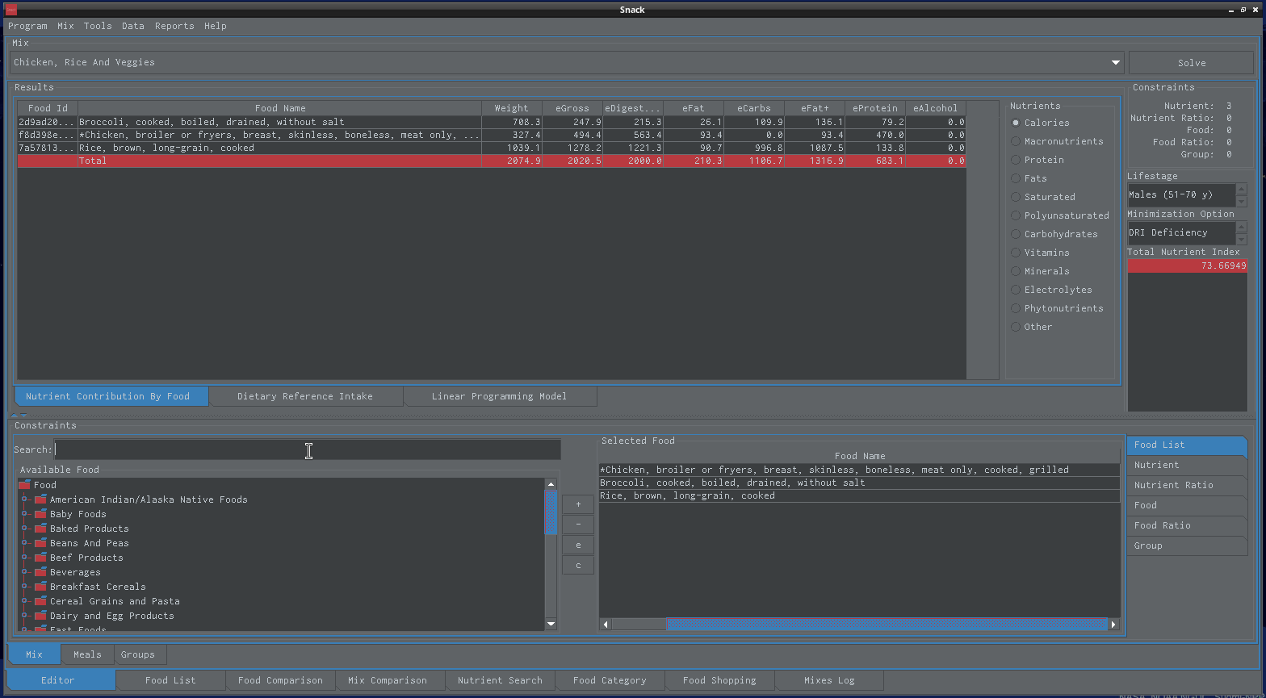Open the Food Shopping tab
This screenshot has width=1266, height=698.
click(719, 680)
